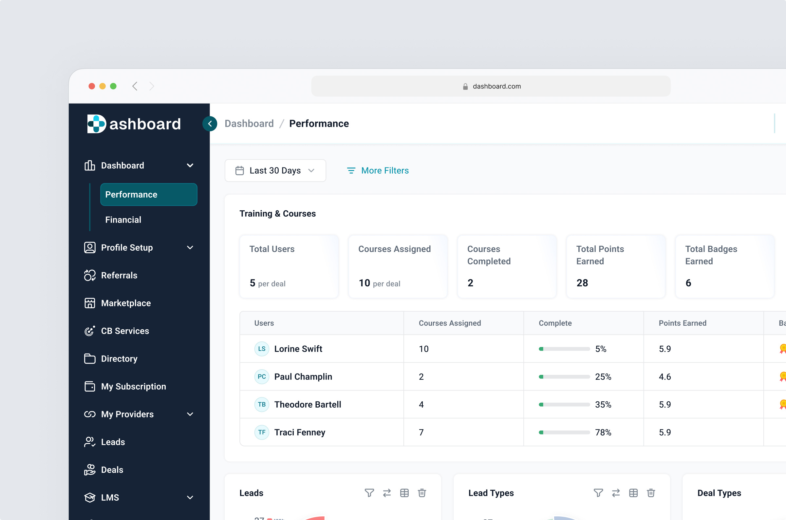Collapse the sidebar with the chevron button
Screen dimensions: 786x520
[210, 124]
